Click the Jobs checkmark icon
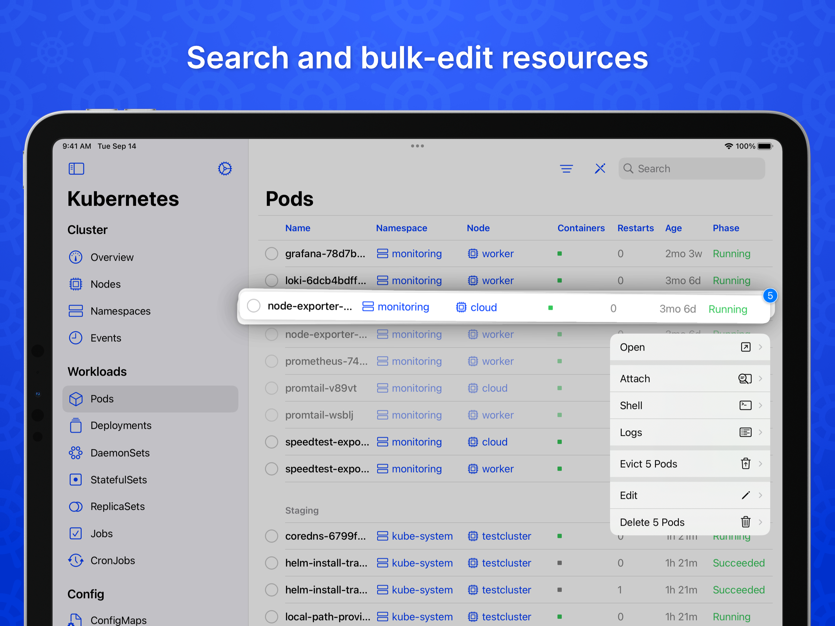This screenshot has height=626, width=835. (75, 533)
